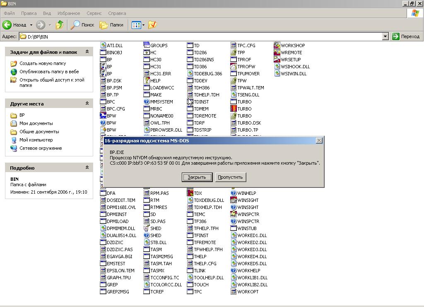
Task: Open the Сервис menu
Action: 94,13
